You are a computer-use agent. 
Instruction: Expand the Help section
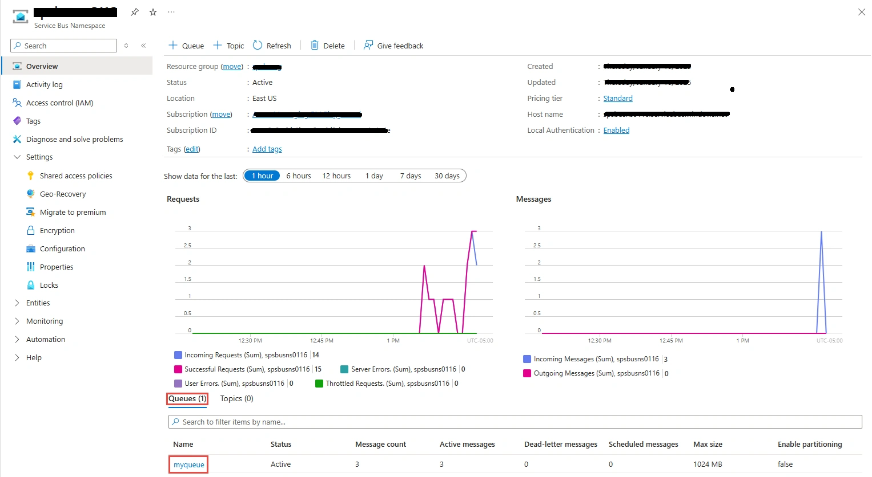[x=17, y=357]
